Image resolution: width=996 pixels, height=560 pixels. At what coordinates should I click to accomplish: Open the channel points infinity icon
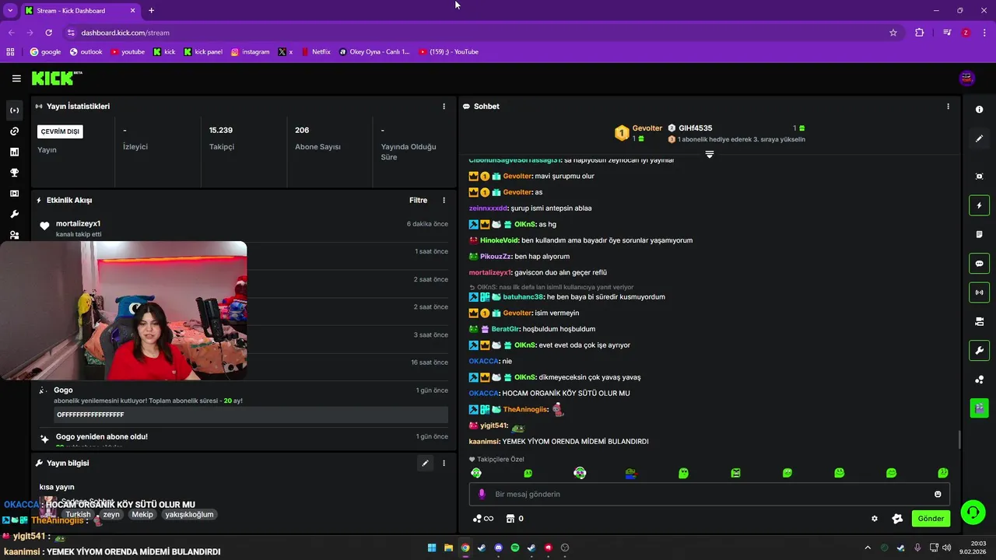pyautogui.click(x=483, y=519)
